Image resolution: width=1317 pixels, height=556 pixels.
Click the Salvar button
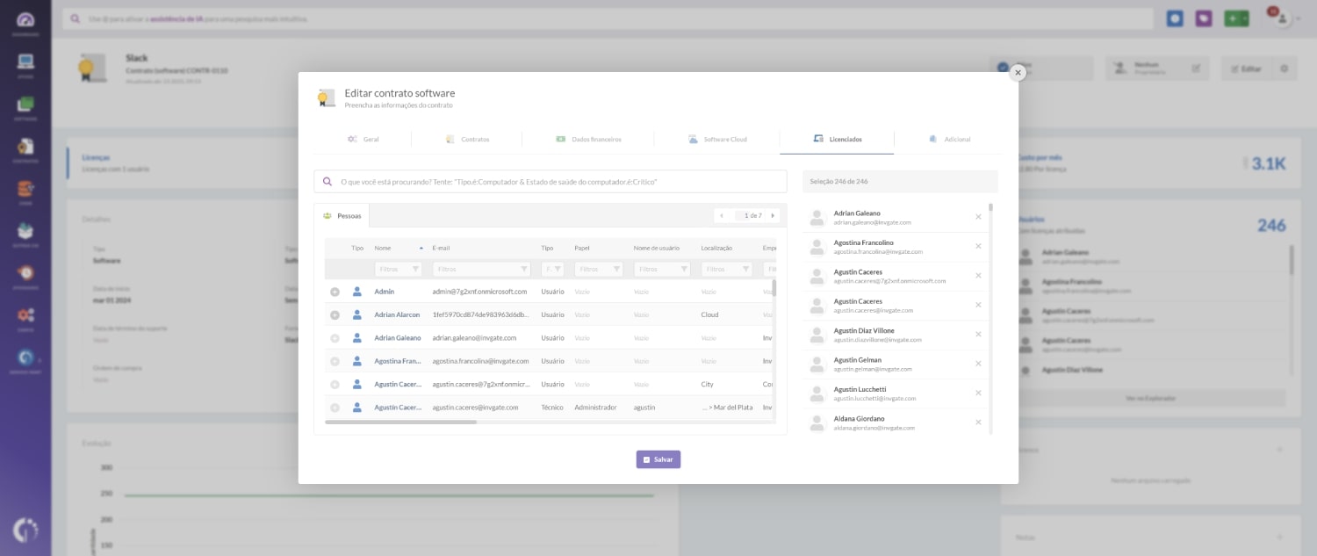point(658,459)
